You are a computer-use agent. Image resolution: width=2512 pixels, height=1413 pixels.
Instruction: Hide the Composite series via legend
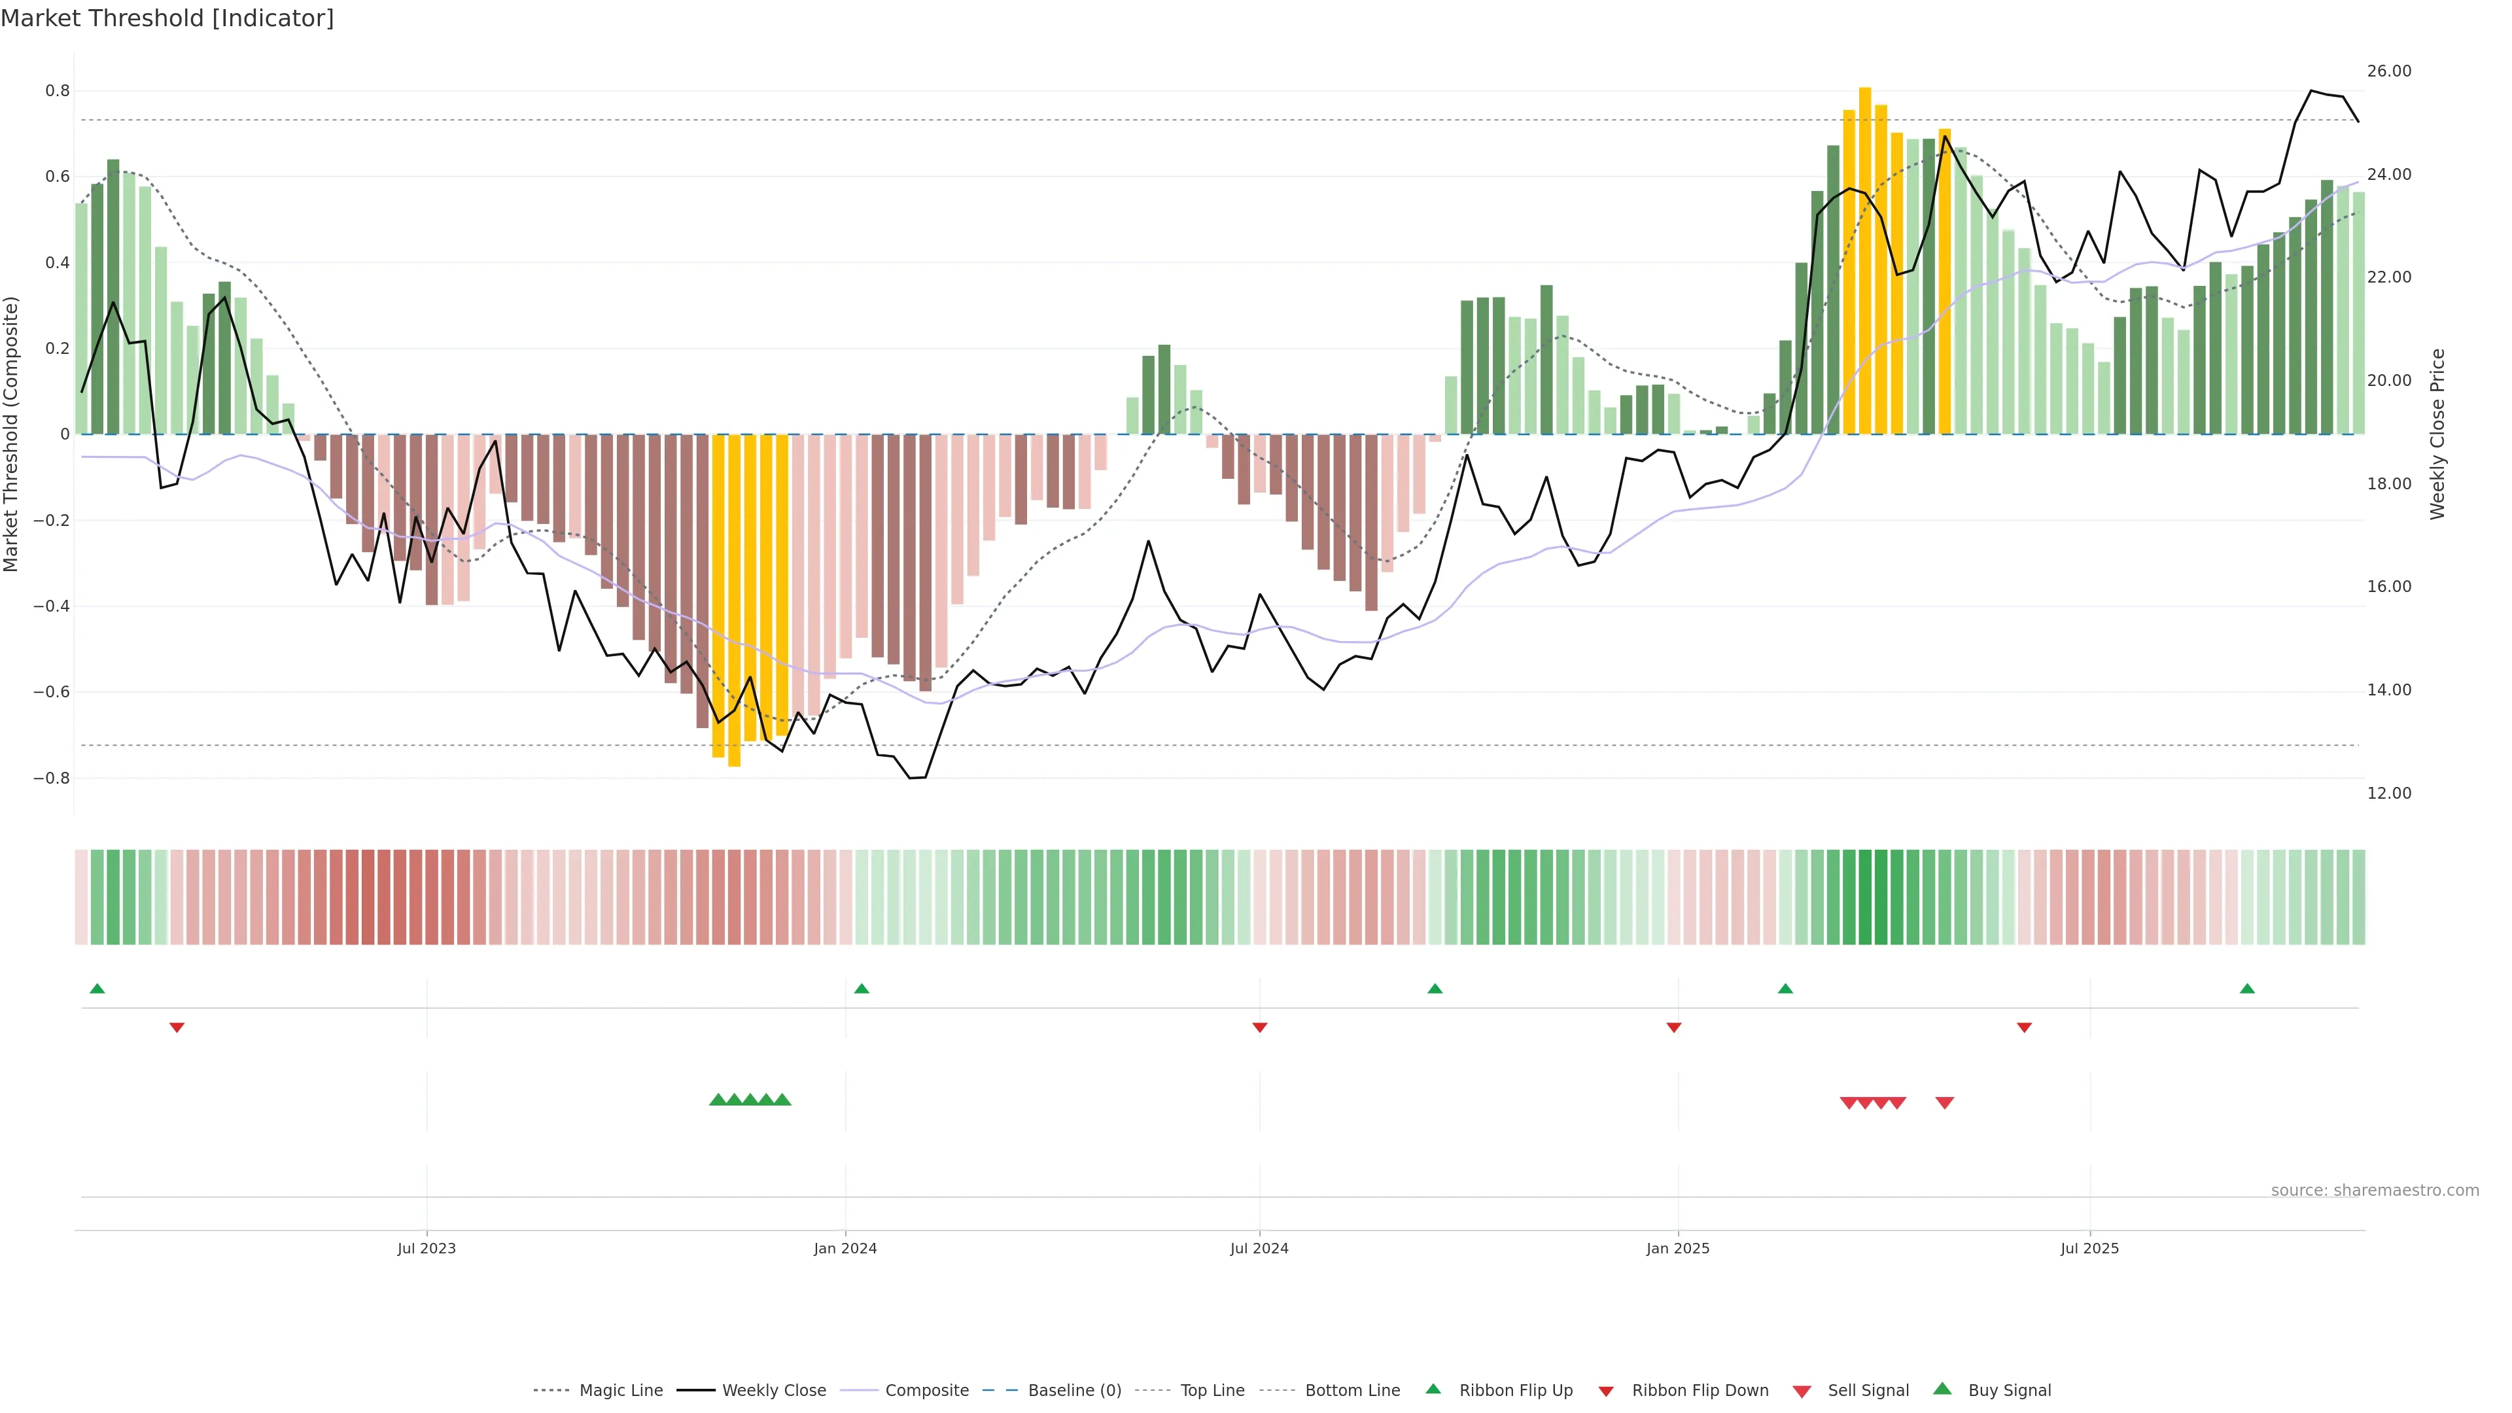[926, 1391]
